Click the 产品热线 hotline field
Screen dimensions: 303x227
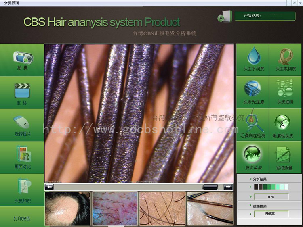(x=265, y=16)
